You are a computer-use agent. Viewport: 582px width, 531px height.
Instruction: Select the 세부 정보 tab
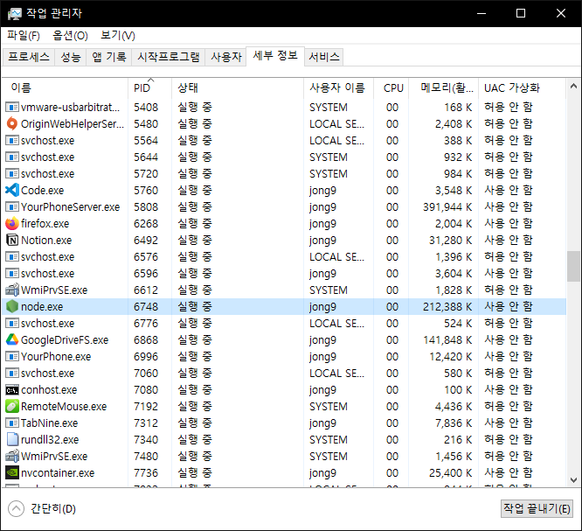pyautogui.click(x=275, y=56)
